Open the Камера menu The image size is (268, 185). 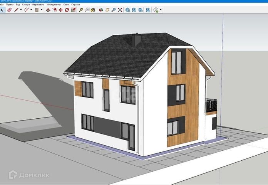pos(26,4)
